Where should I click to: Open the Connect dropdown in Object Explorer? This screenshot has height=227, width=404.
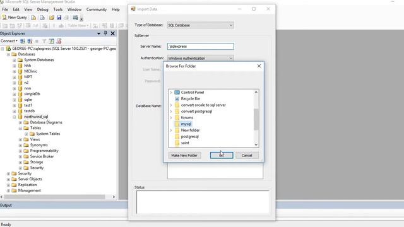[9, 41]
